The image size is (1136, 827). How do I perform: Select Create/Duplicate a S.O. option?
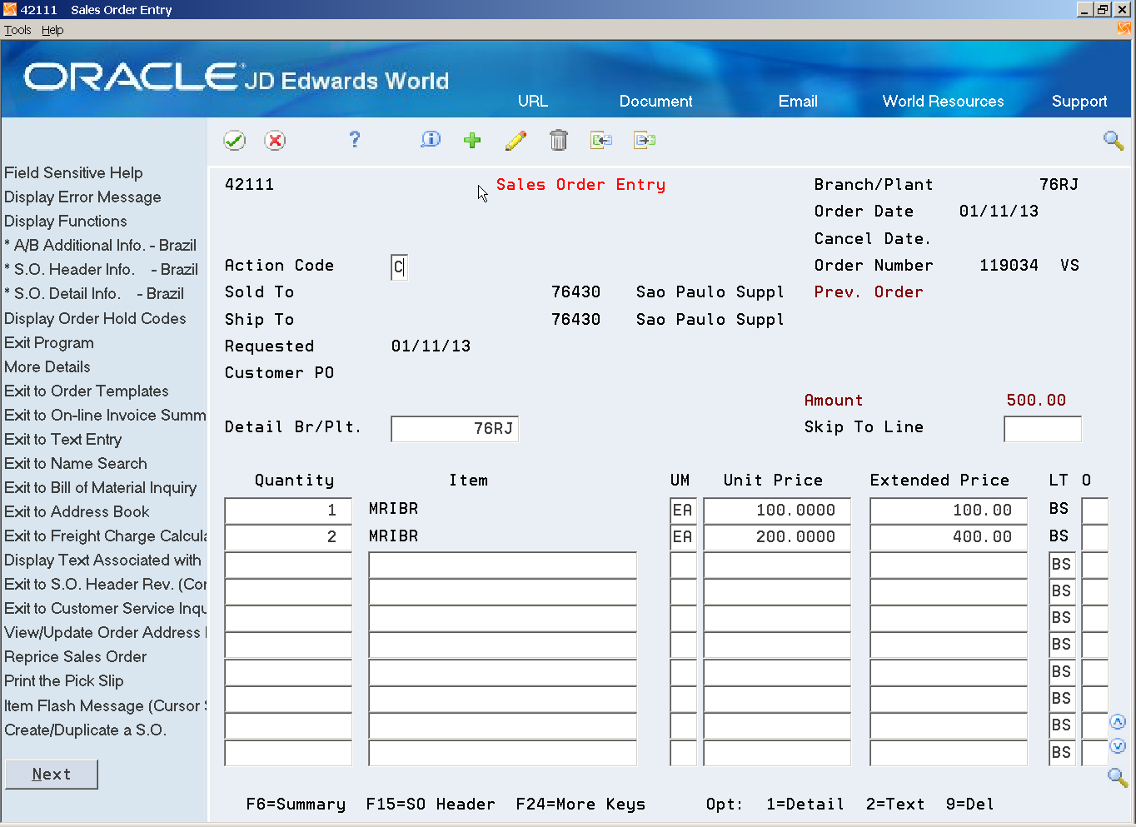85,730
